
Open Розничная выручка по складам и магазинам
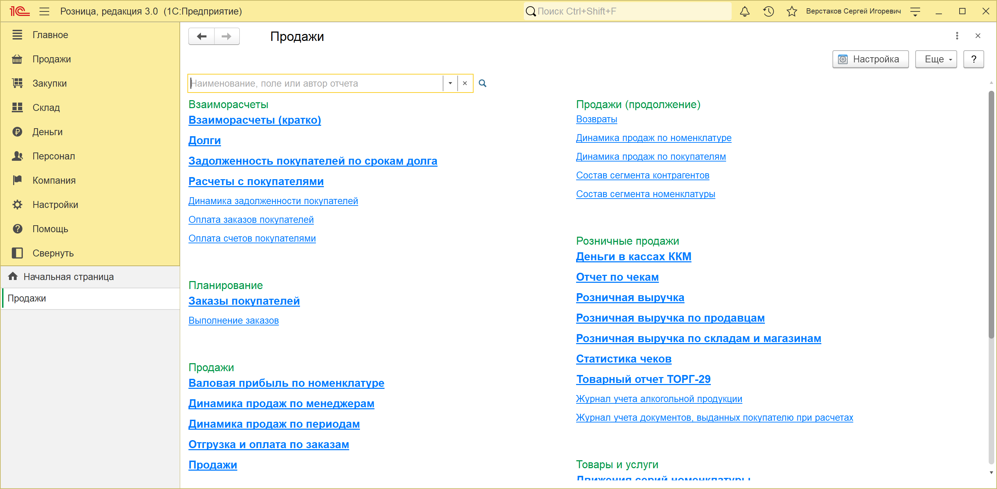pyautogui.click(x=698, y=339)
